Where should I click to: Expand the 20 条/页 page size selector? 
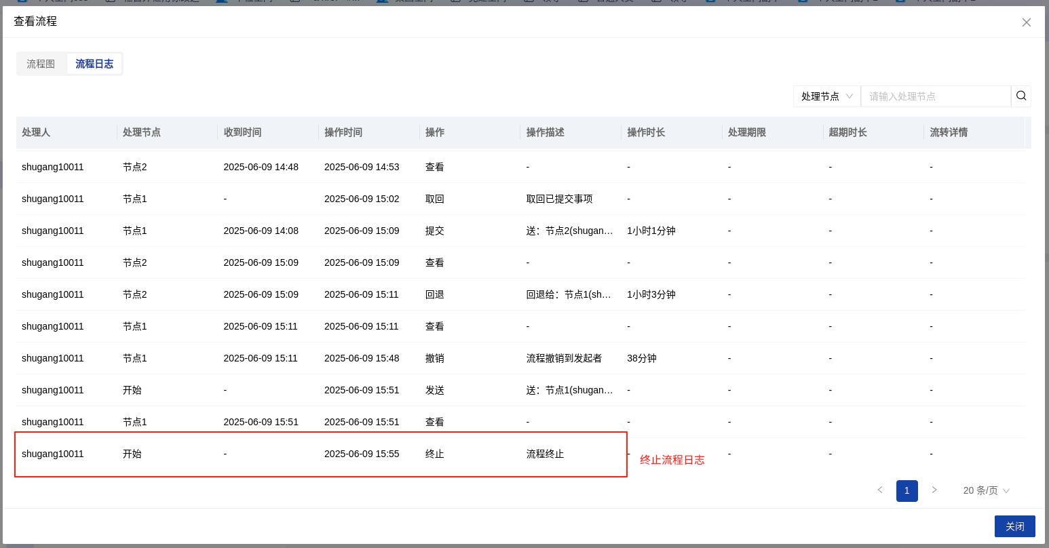tap(986, 490)
